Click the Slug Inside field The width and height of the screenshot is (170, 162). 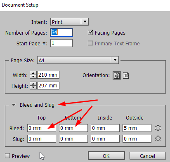(x=105, y=139)
